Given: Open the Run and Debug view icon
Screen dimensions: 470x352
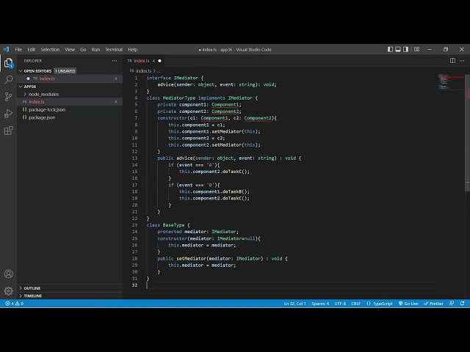Looking at the screenshot, I should [x=8, y=114].
